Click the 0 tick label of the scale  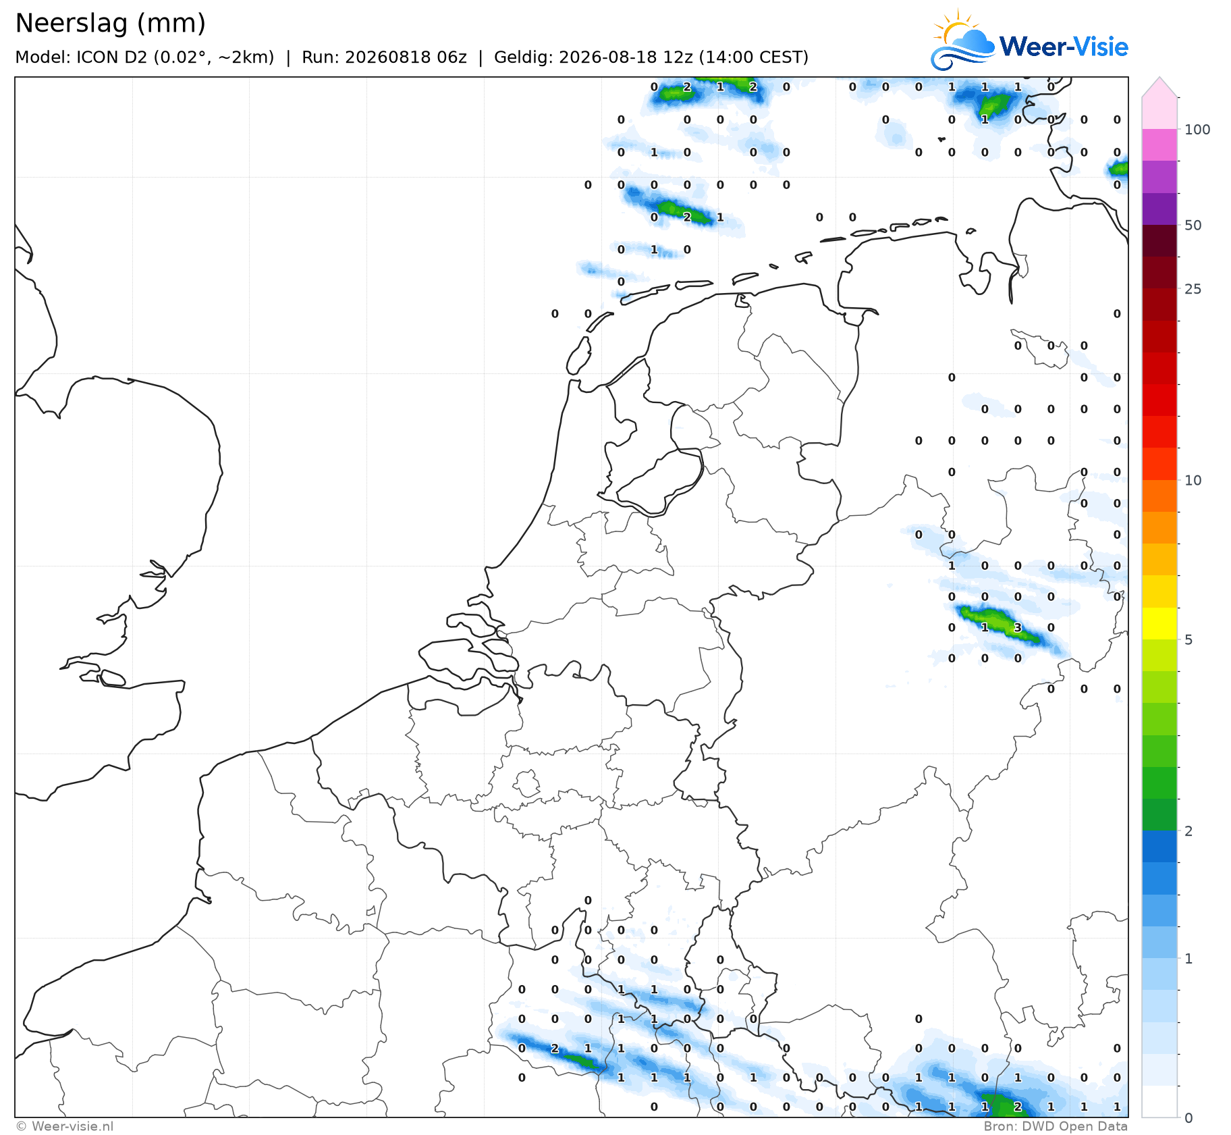(1189, 1117)
